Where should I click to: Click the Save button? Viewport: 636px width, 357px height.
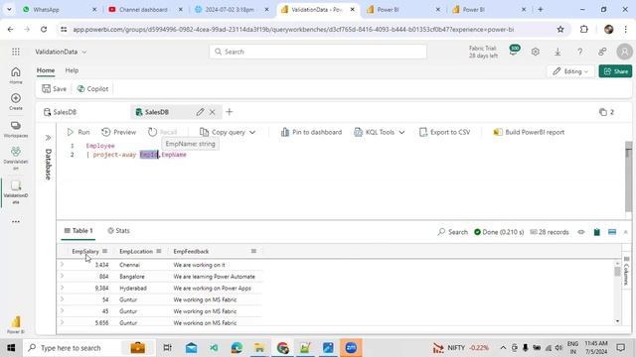point(54,88)
